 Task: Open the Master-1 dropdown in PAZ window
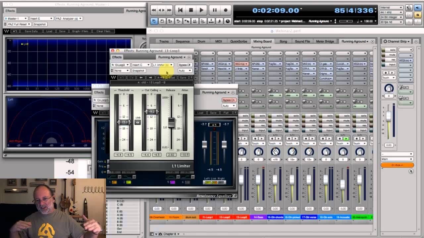pos(16,19)
